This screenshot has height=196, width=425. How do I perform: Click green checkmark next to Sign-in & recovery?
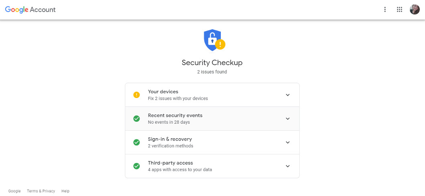click(136, 142)
